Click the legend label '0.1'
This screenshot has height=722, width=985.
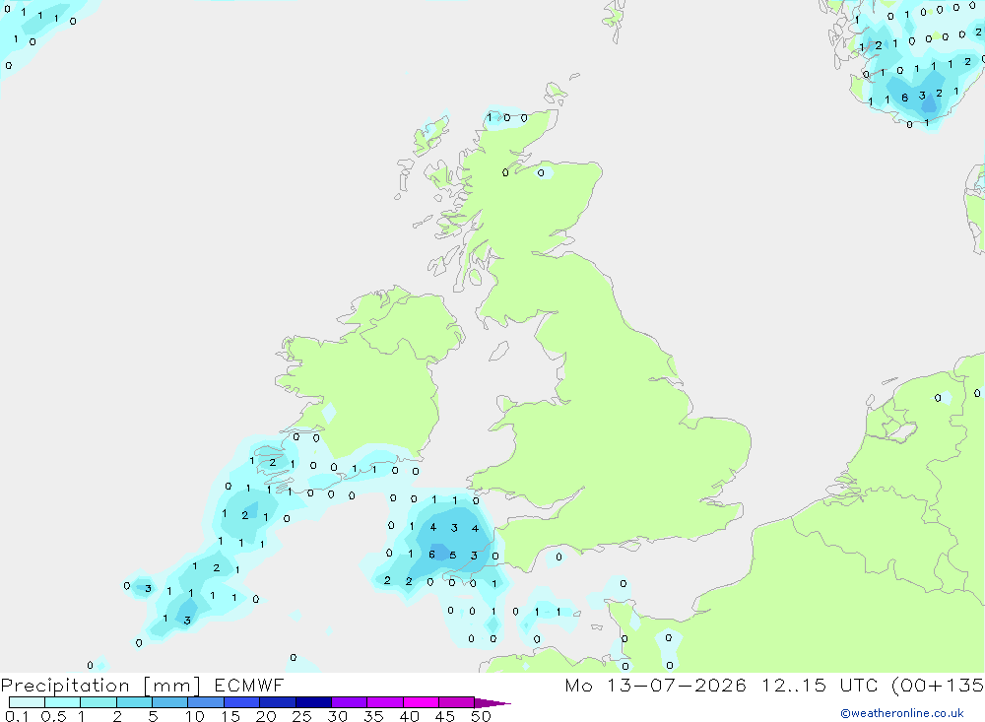click(x=17, y=716)
